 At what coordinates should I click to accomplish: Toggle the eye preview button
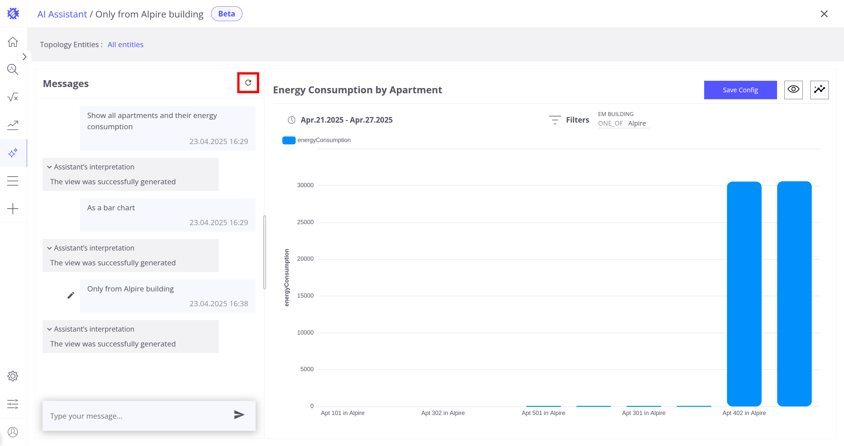pos(793,90)
